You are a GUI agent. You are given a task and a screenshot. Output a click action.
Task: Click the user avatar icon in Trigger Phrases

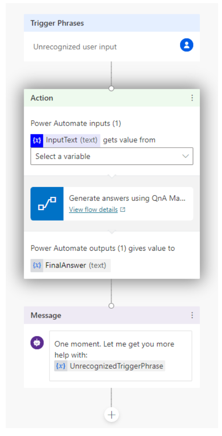pyautogui.click(x=186, y=45)
